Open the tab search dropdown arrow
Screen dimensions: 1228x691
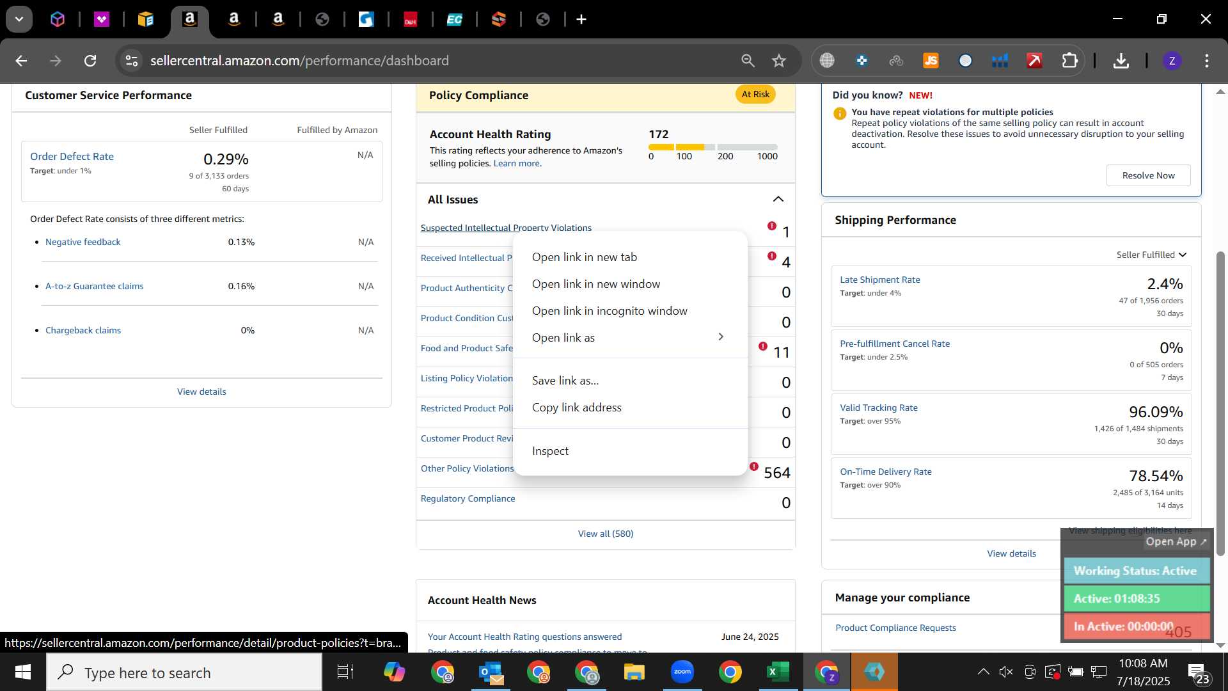(x=19, y=19)
